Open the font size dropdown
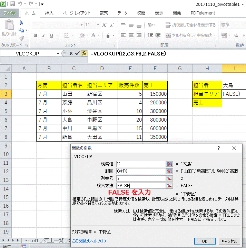 click(97, 25)
